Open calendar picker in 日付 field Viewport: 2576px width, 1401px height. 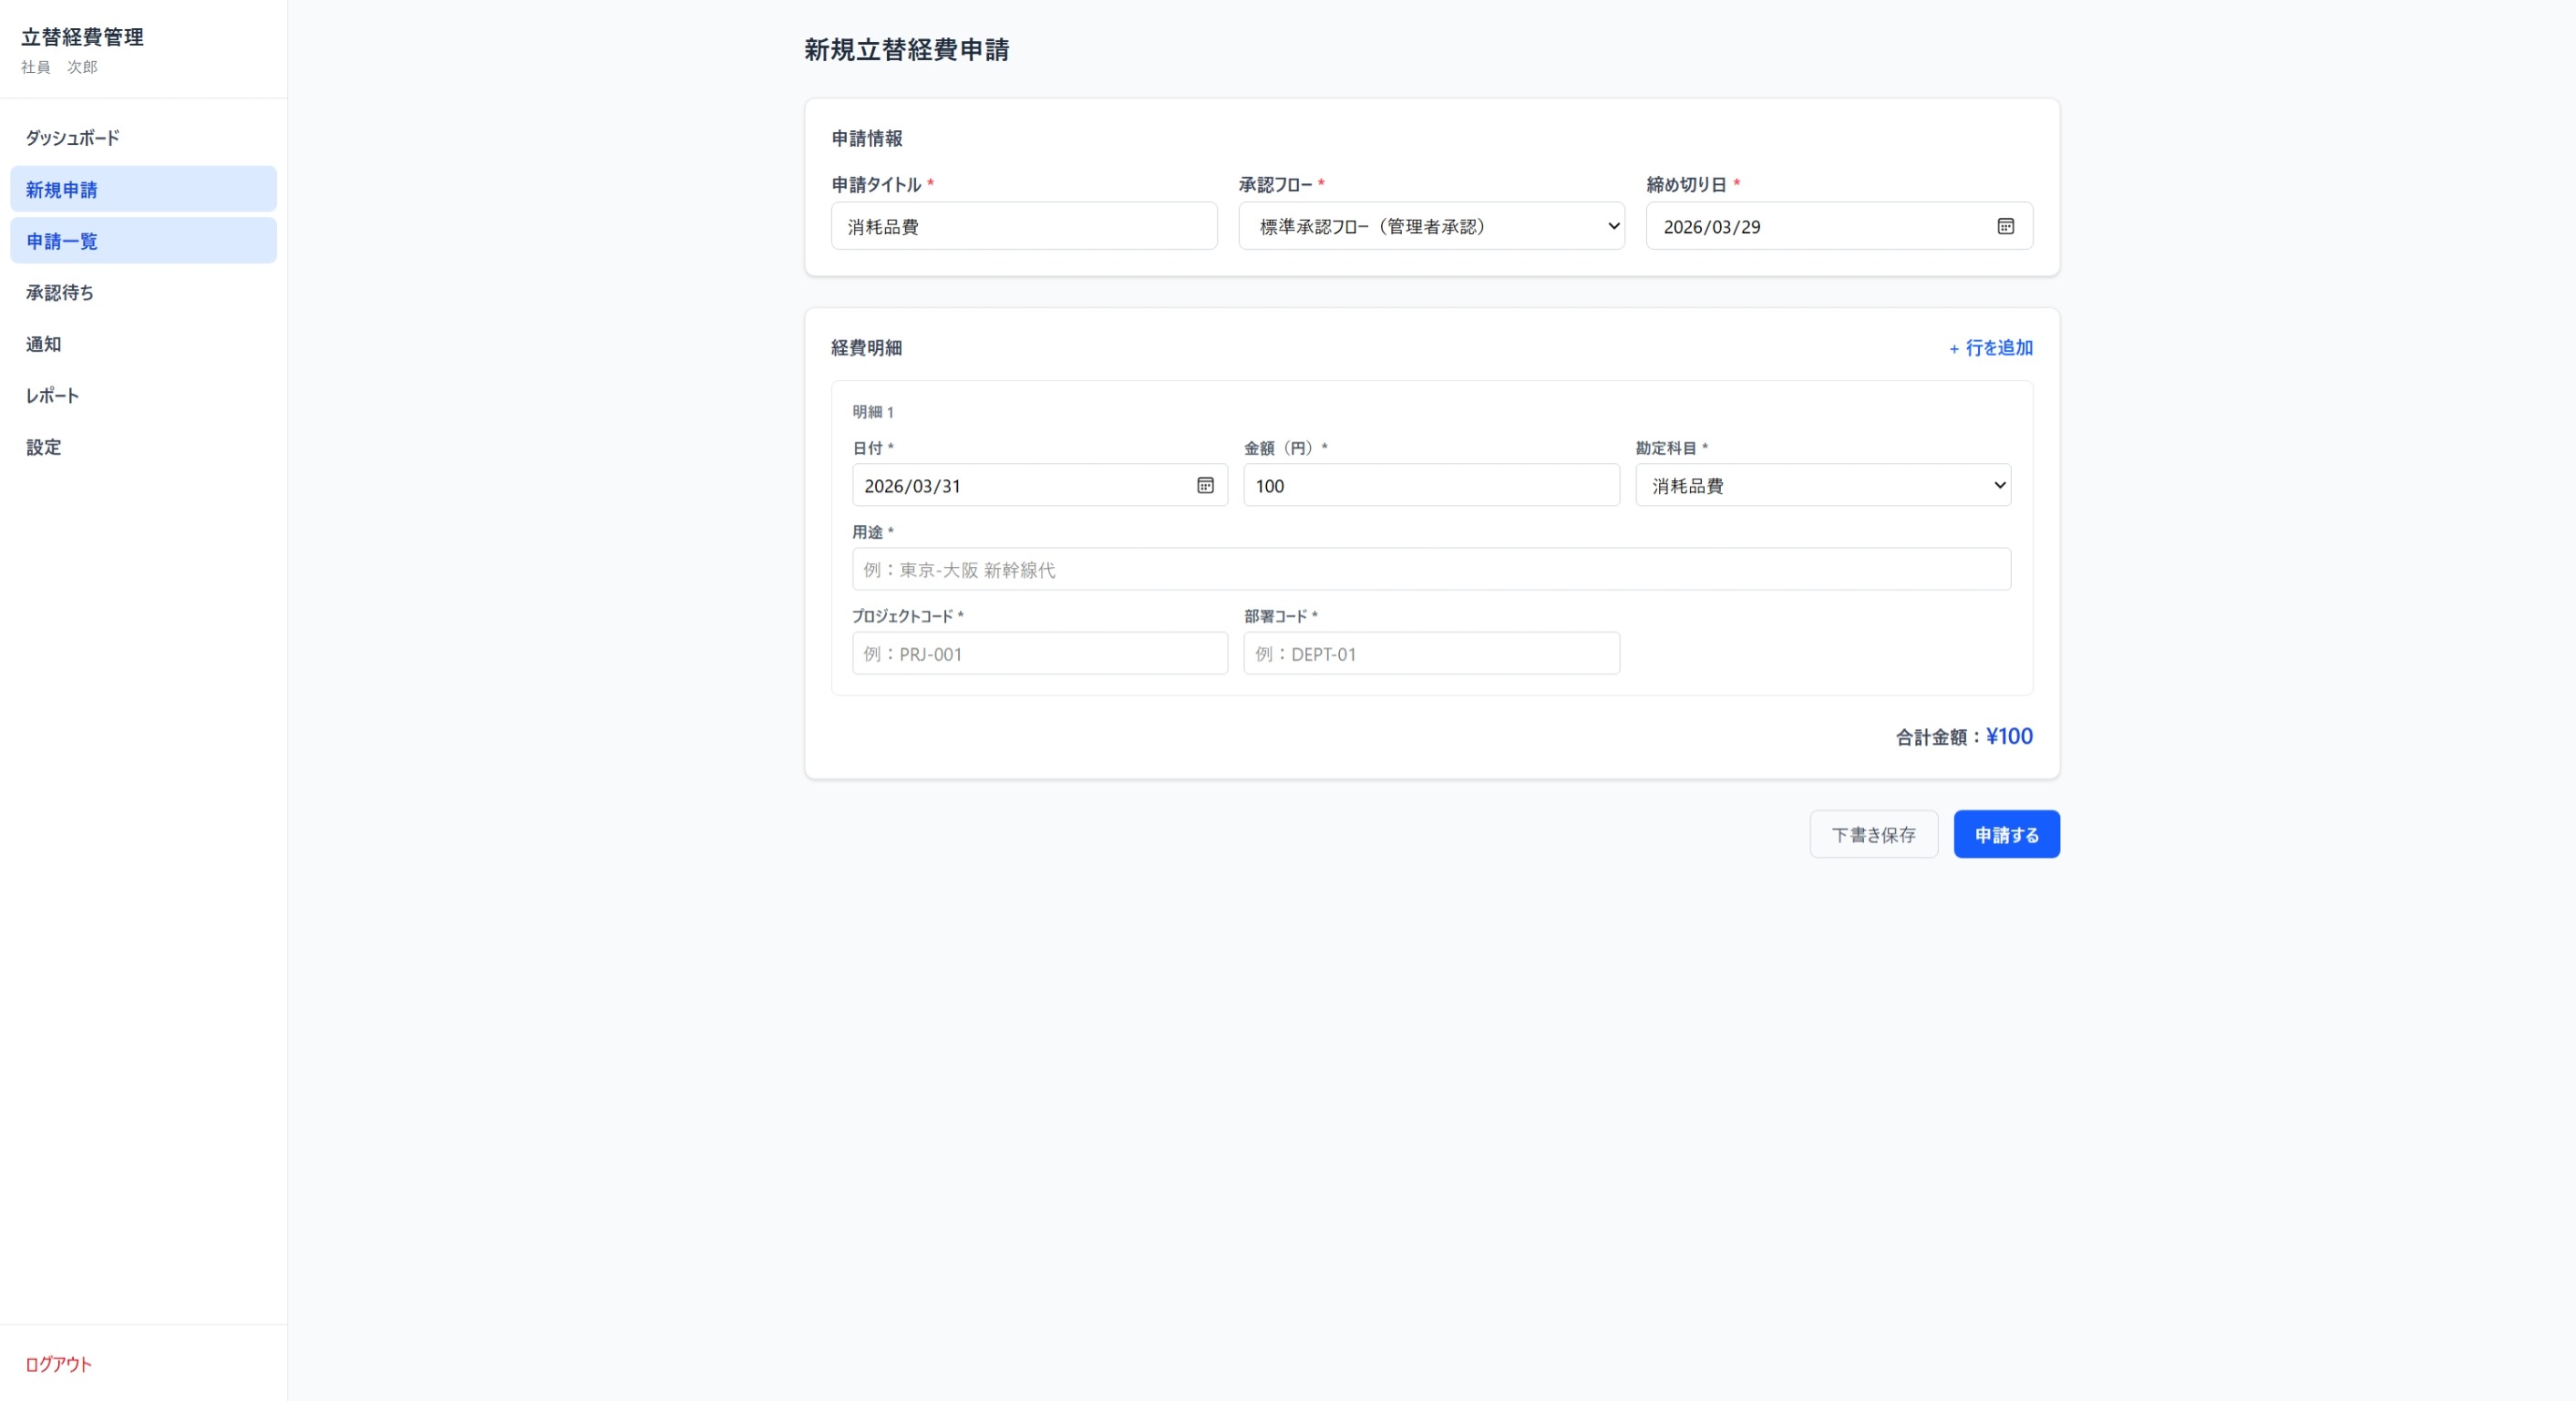pyautogui.click(x=1205, y=485)
